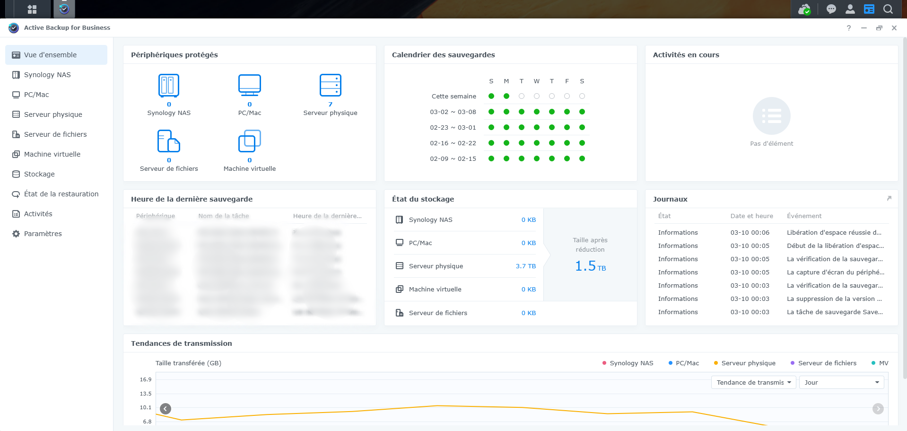Select Stockage in the sidebar
Screen dimensions: 907x431
39,174
